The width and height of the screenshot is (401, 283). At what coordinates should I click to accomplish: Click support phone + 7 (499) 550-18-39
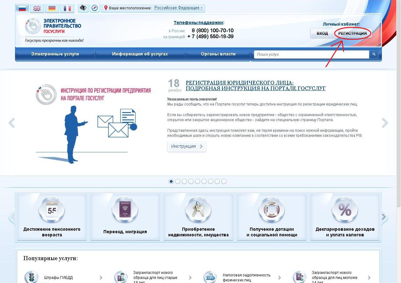tap(211, 36)
